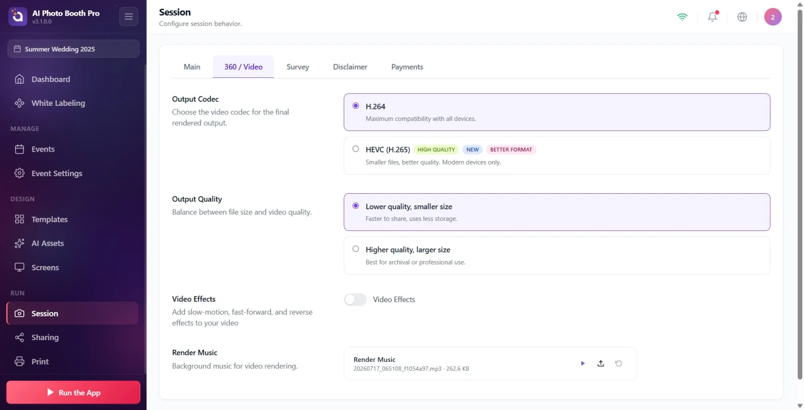The image size is (804, 410).
Task: Click the Event Settings gear icon
Action: [x=20, y=173]
